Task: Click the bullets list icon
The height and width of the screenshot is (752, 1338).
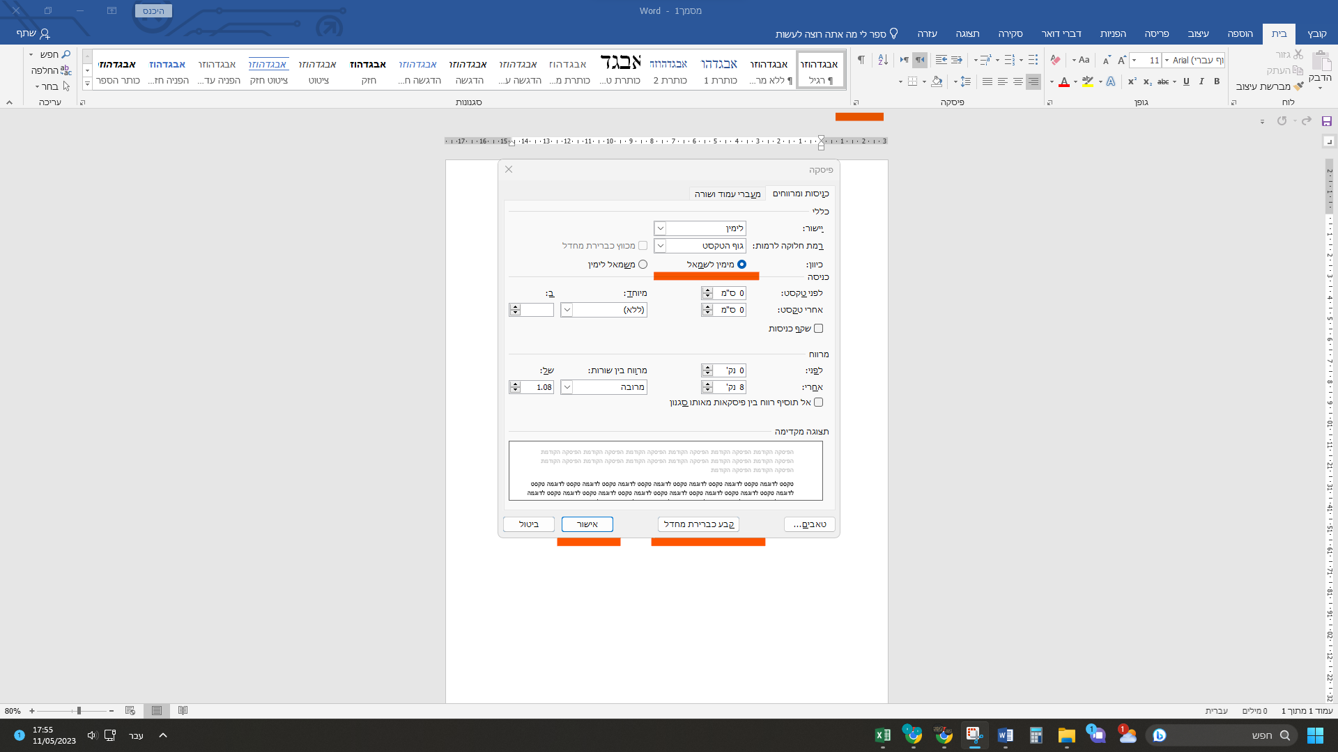Action: coord(1033,60)
